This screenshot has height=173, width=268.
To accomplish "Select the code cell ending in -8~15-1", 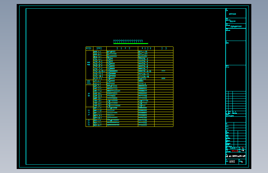I will pyautogui.click(x=100, y=71).
